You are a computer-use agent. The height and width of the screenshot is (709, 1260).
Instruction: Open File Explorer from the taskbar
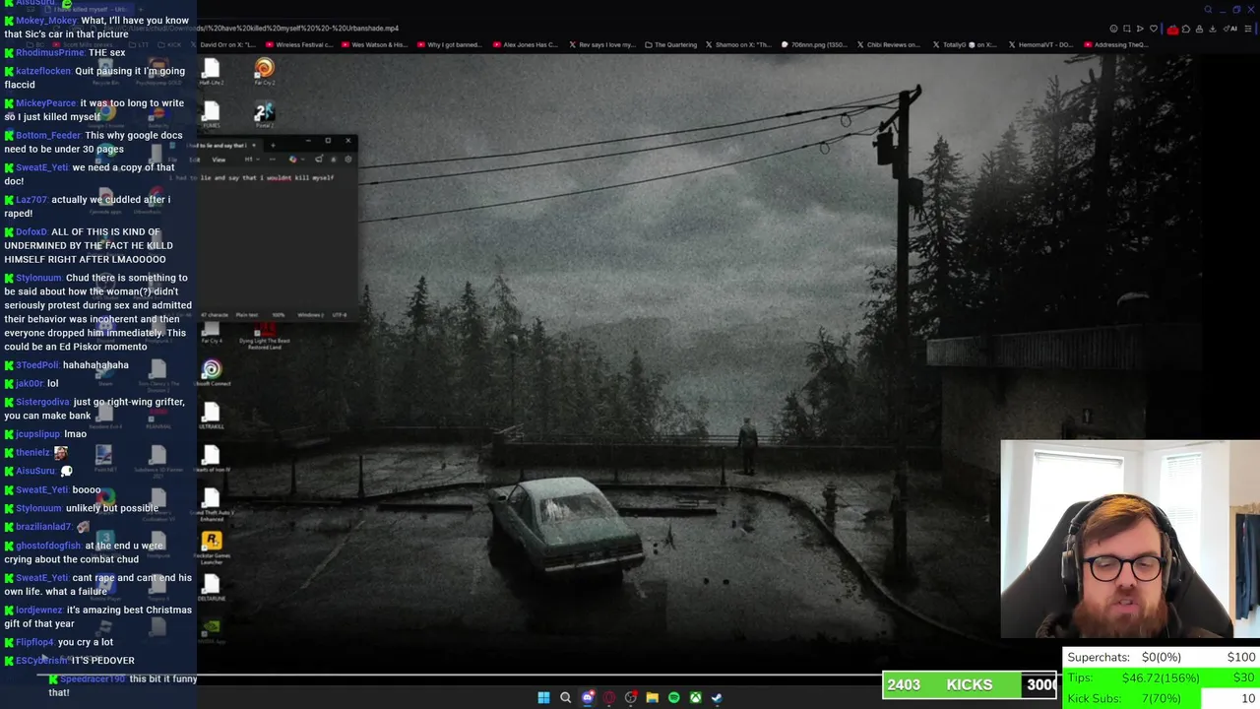pyautogui.click(x=652, y=697)
